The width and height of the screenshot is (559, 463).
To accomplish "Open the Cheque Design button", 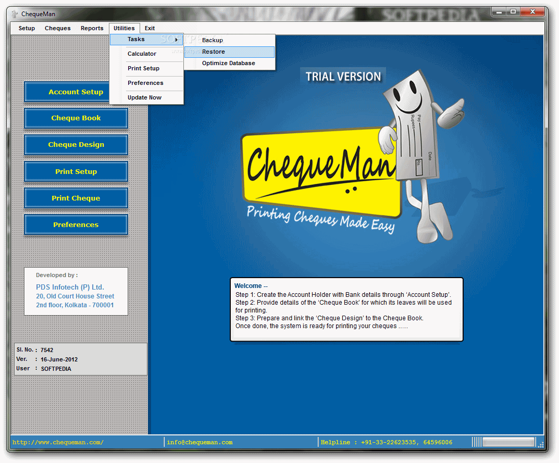I will coord(76,145).
